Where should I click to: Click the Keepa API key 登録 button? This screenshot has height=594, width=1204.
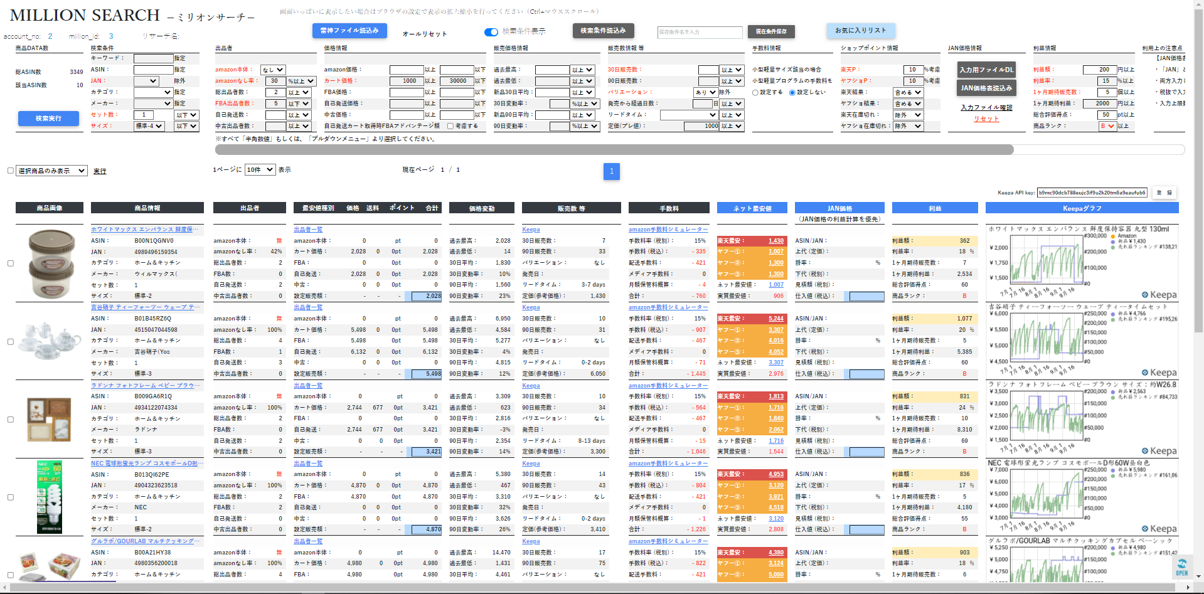click(x=1164, y=193)
